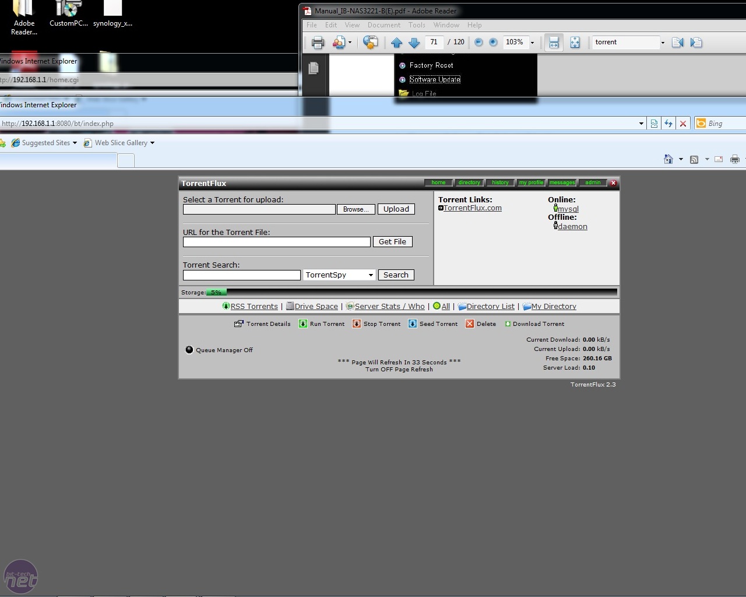Go to previous page in Adobe Reader

(x=397, y=42)
